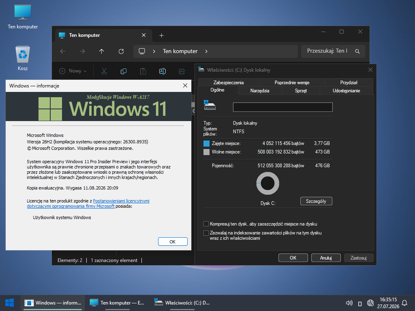Switch to Właściwości (C:) taskbar button
Screen dimensions: 415x311
point(182,303)
